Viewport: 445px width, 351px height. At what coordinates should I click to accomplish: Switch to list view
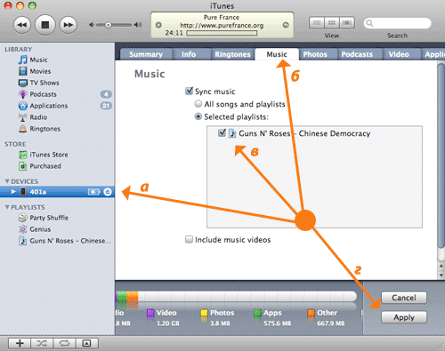[317, 23]
